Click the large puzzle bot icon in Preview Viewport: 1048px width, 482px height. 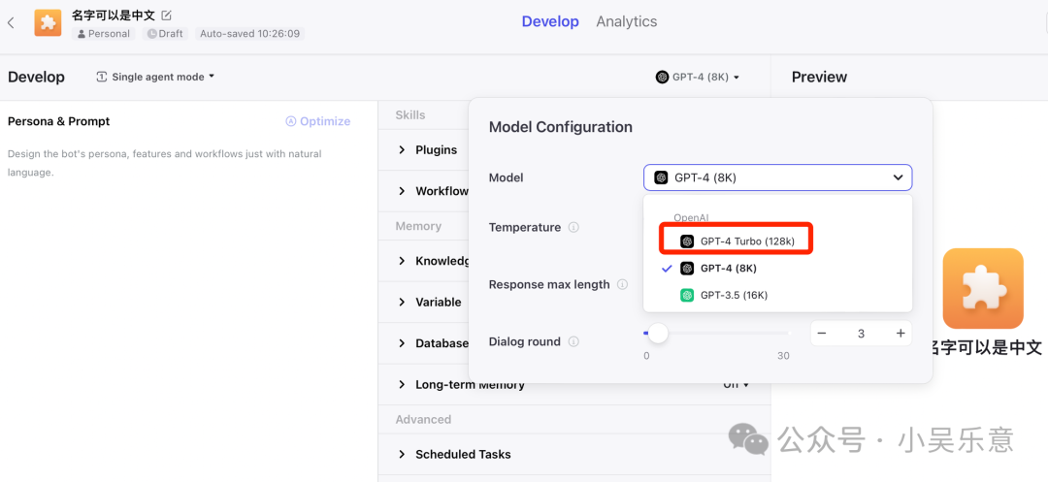(x=982, y=288)
